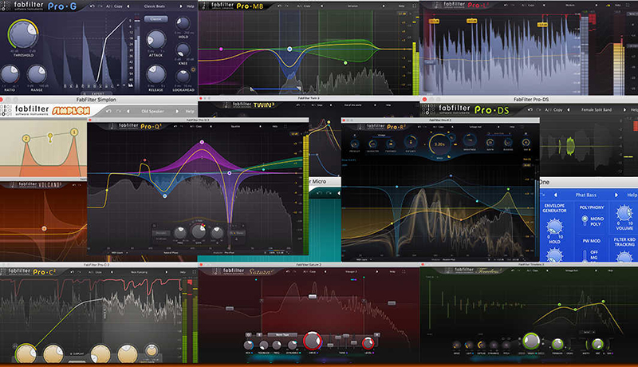Screen dimensions: 638x367
Task: Click the purple band dot in Pro-MB
Action: [221, 49]
